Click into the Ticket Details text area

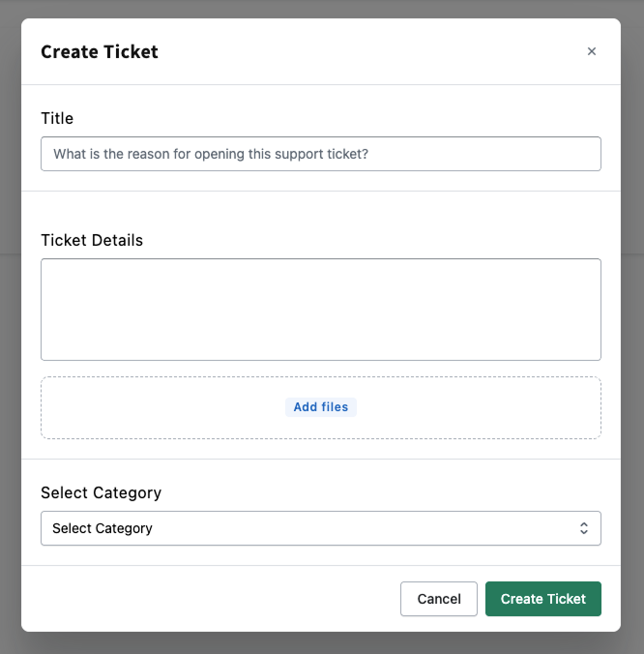coord(321,310)
